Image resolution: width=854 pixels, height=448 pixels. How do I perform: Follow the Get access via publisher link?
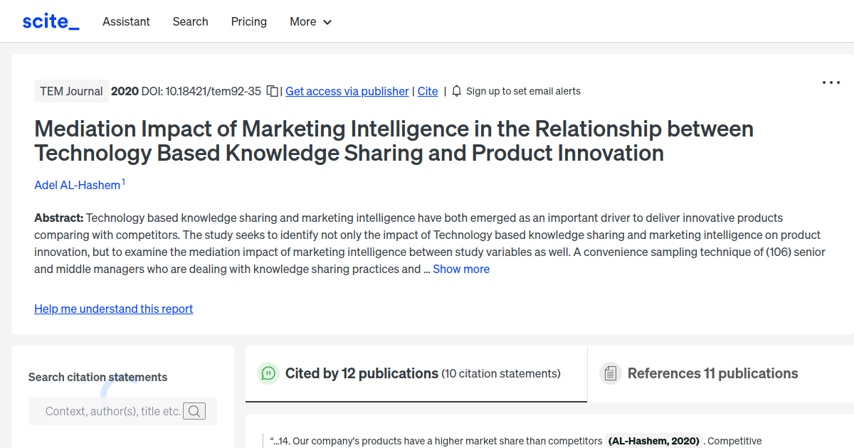(x=347, y=91)
